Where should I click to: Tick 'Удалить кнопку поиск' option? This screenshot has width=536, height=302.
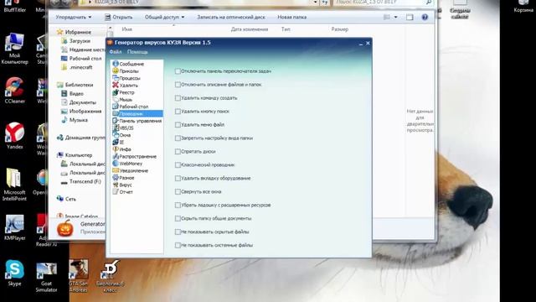(178, 112)
